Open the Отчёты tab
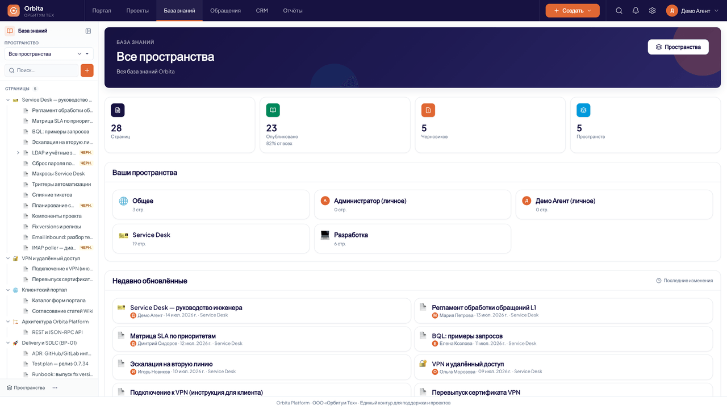Image resolution: width=727 pixels, height=409 pixels. [293, 11]
